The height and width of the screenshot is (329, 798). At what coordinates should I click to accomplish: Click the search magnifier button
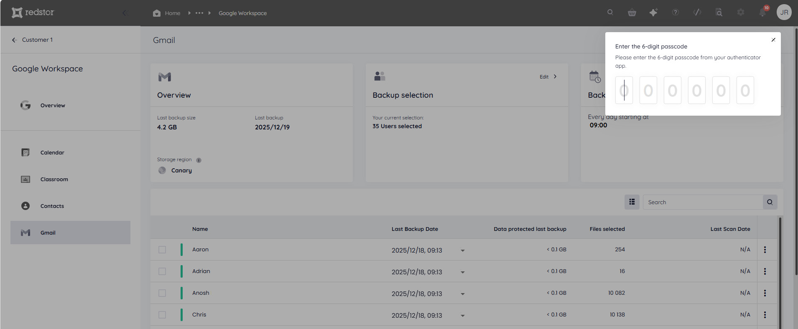[x=770, y=202]
